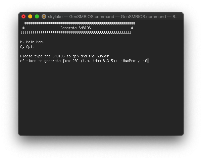This screenshot has height=160, width=202.
Task: Click the home folder icon in title bar
Action: point(44,16)
